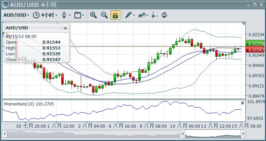
Task: Select the pencil drawing tool
Action: (x=128, y=15)
